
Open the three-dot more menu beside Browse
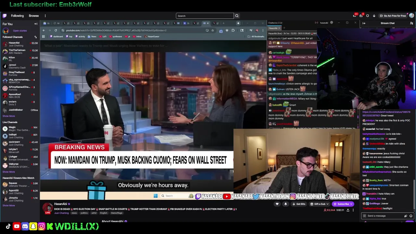coord(45,16)
